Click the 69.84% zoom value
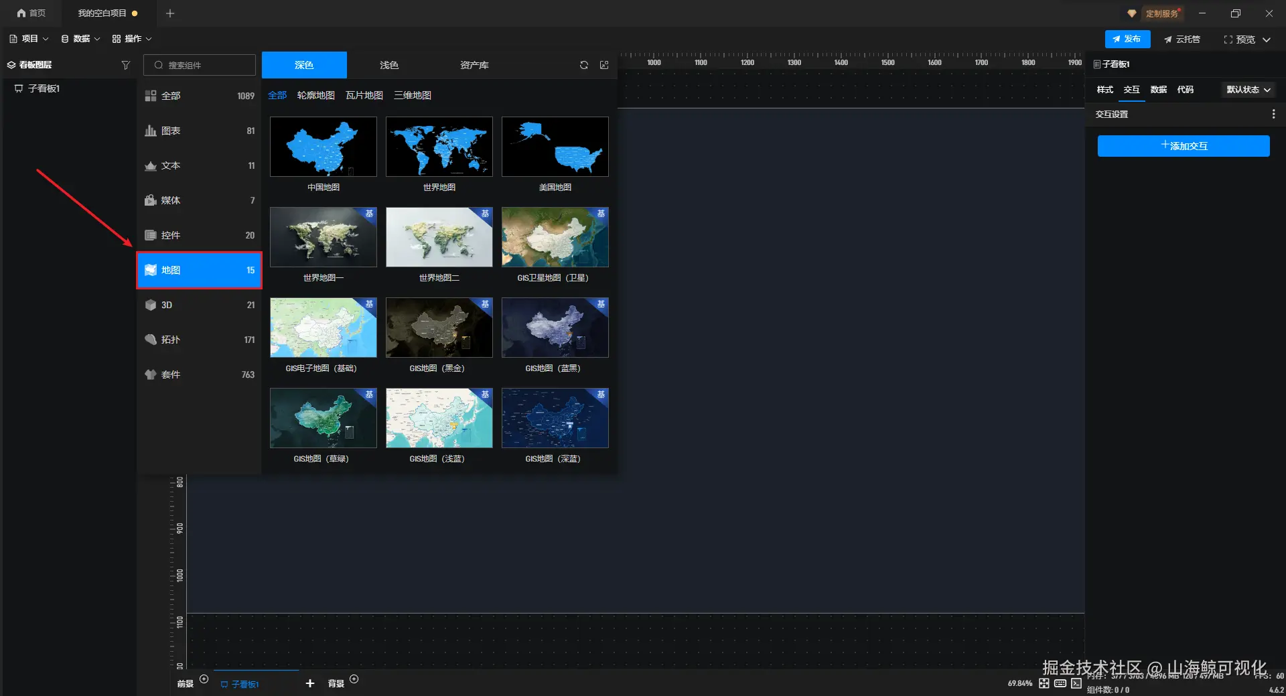 point(1019,683)
